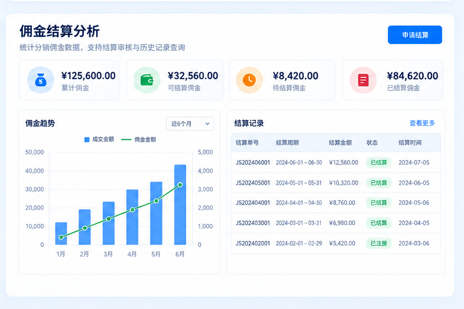Click the red document icon
Viewport: 464px width, 309px height.
[x=363, y=80]
